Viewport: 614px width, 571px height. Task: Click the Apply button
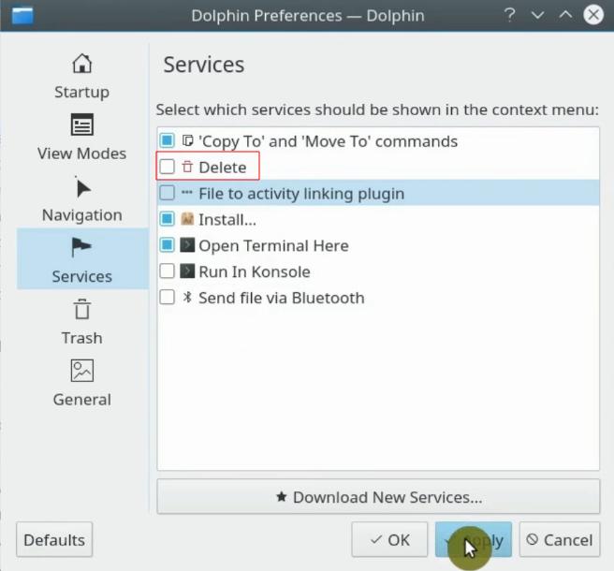[474, 540]
